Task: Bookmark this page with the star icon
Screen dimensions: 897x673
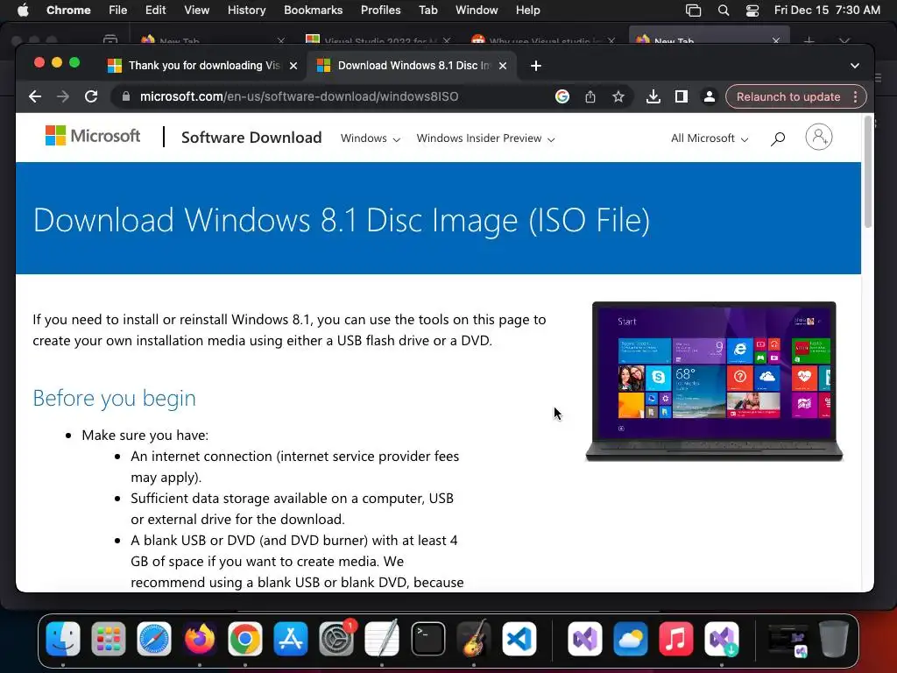Action: point(618,96)
